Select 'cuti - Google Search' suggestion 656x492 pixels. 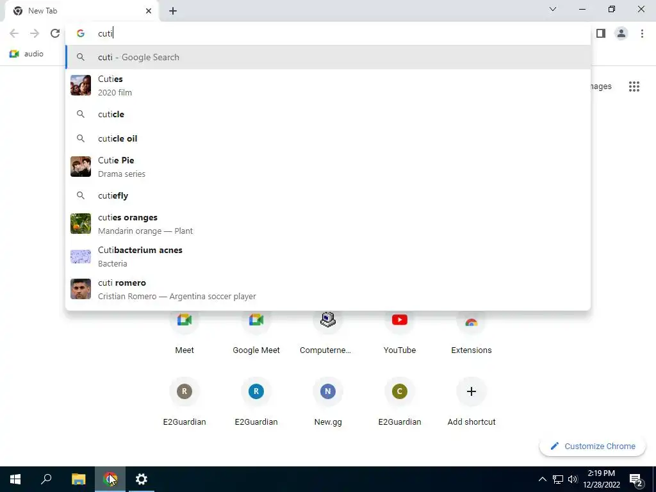(328, 57)
